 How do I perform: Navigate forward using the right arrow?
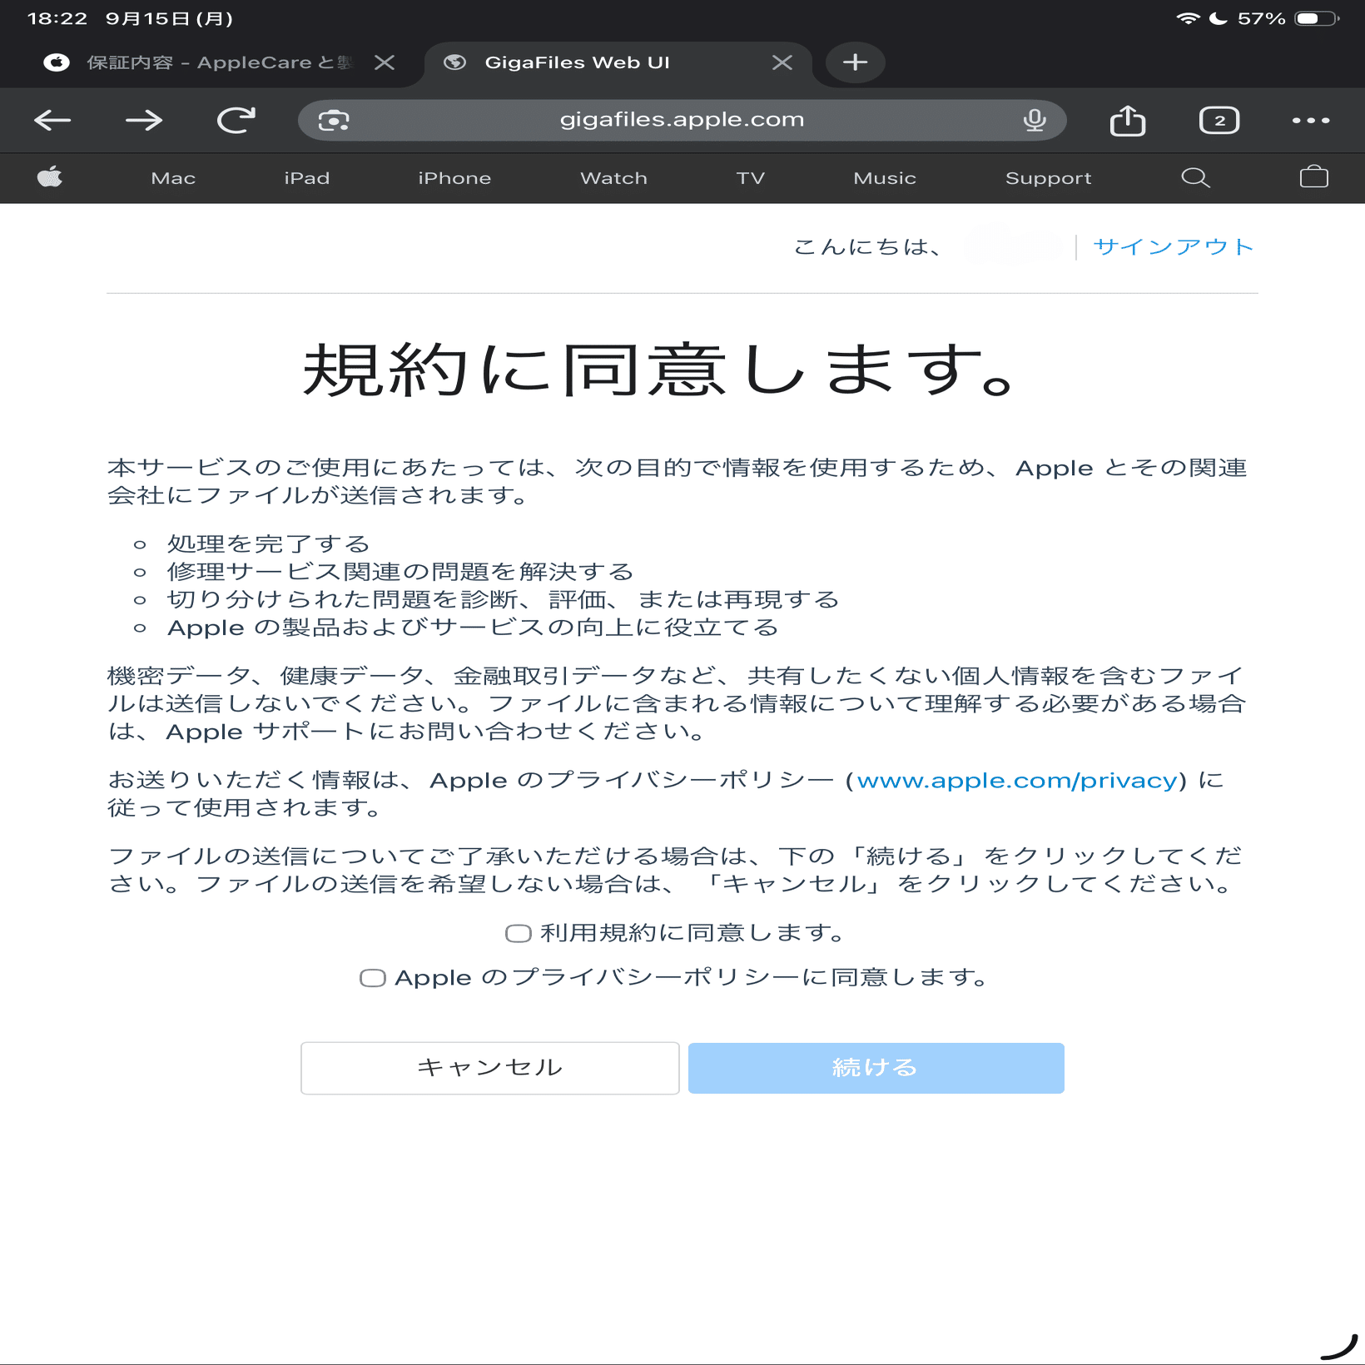click(145, 120)
